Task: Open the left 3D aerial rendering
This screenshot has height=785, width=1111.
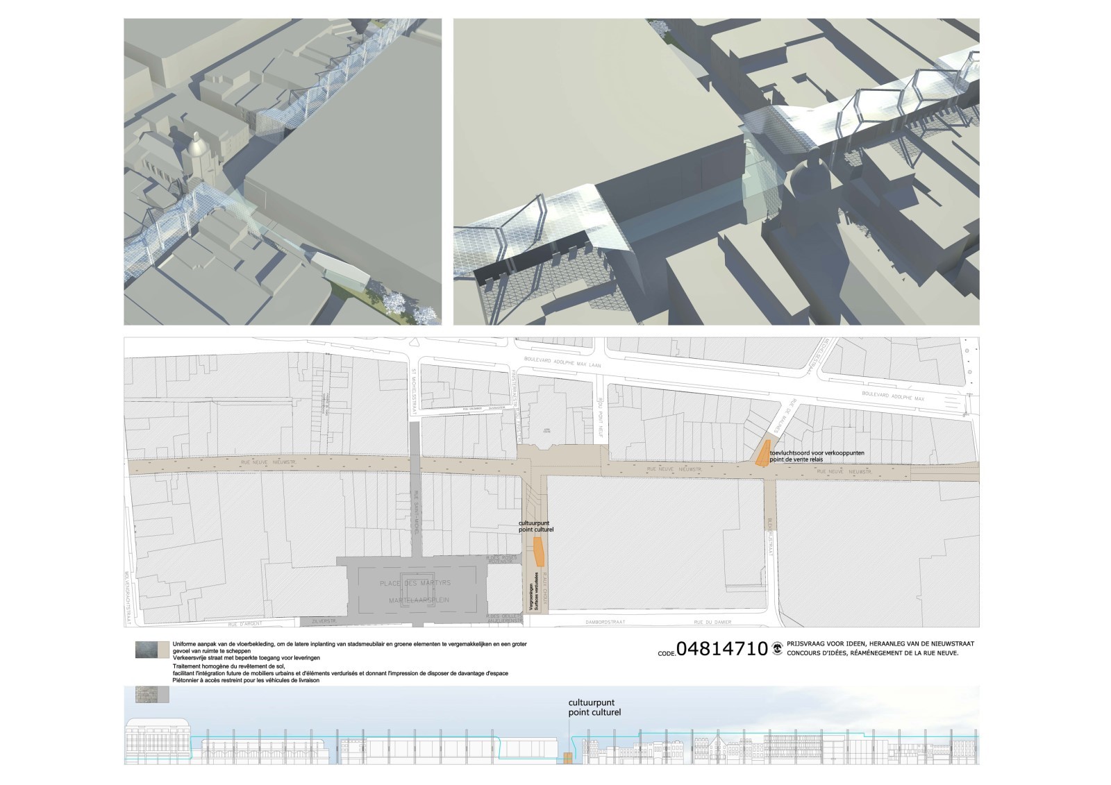Action: [283, 171]
